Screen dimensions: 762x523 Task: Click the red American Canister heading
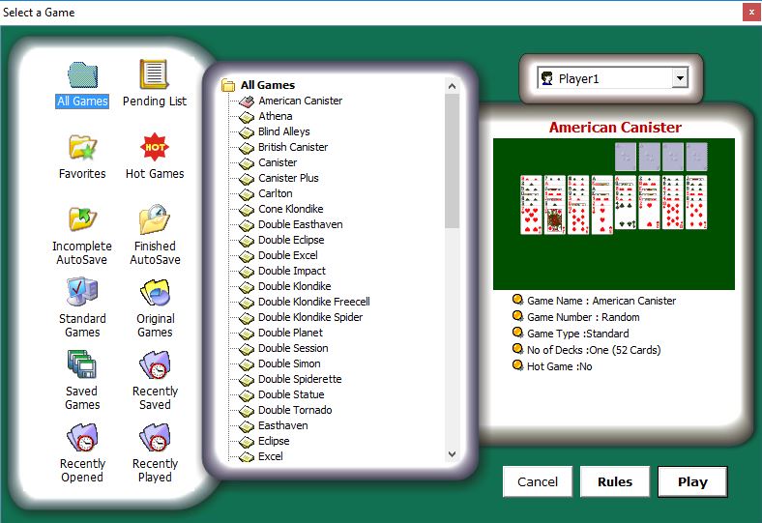615,128
